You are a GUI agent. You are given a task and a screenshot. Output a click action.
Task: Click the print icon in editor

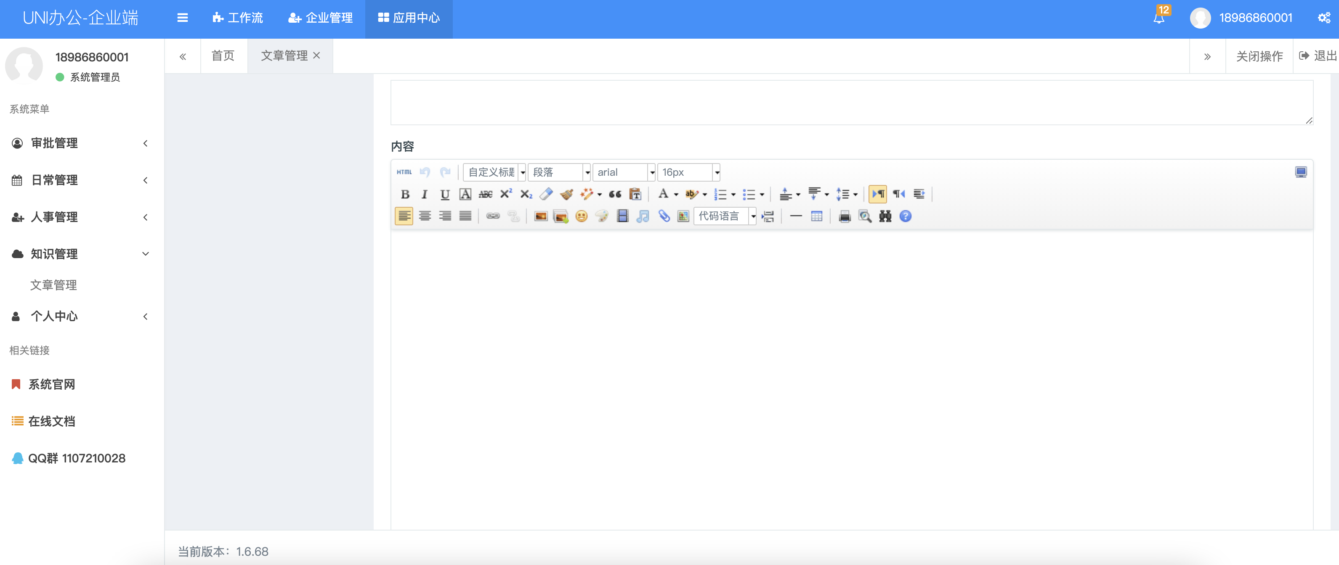coord(845,216)
